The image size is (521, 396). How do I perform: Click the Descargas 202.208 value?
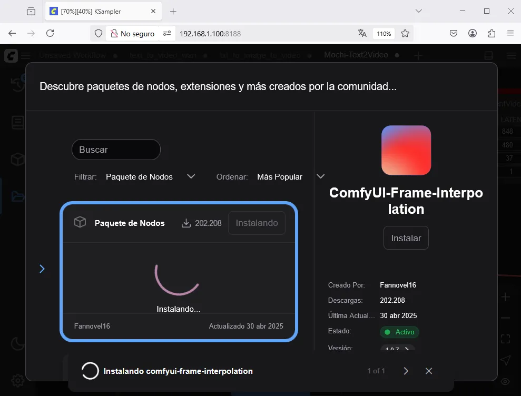pyautogui.click(x=392, y=300)
